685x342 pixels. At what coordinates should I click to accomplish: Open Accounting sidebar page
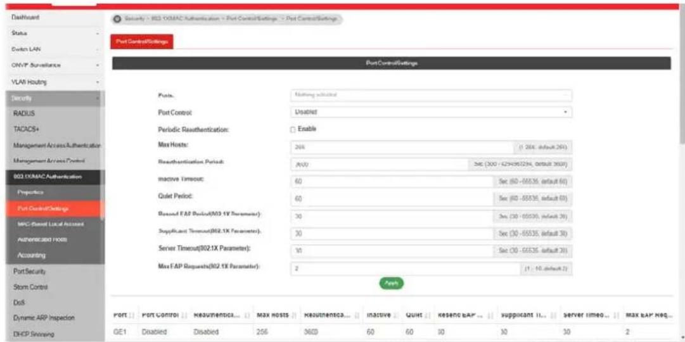click(53, 255)
